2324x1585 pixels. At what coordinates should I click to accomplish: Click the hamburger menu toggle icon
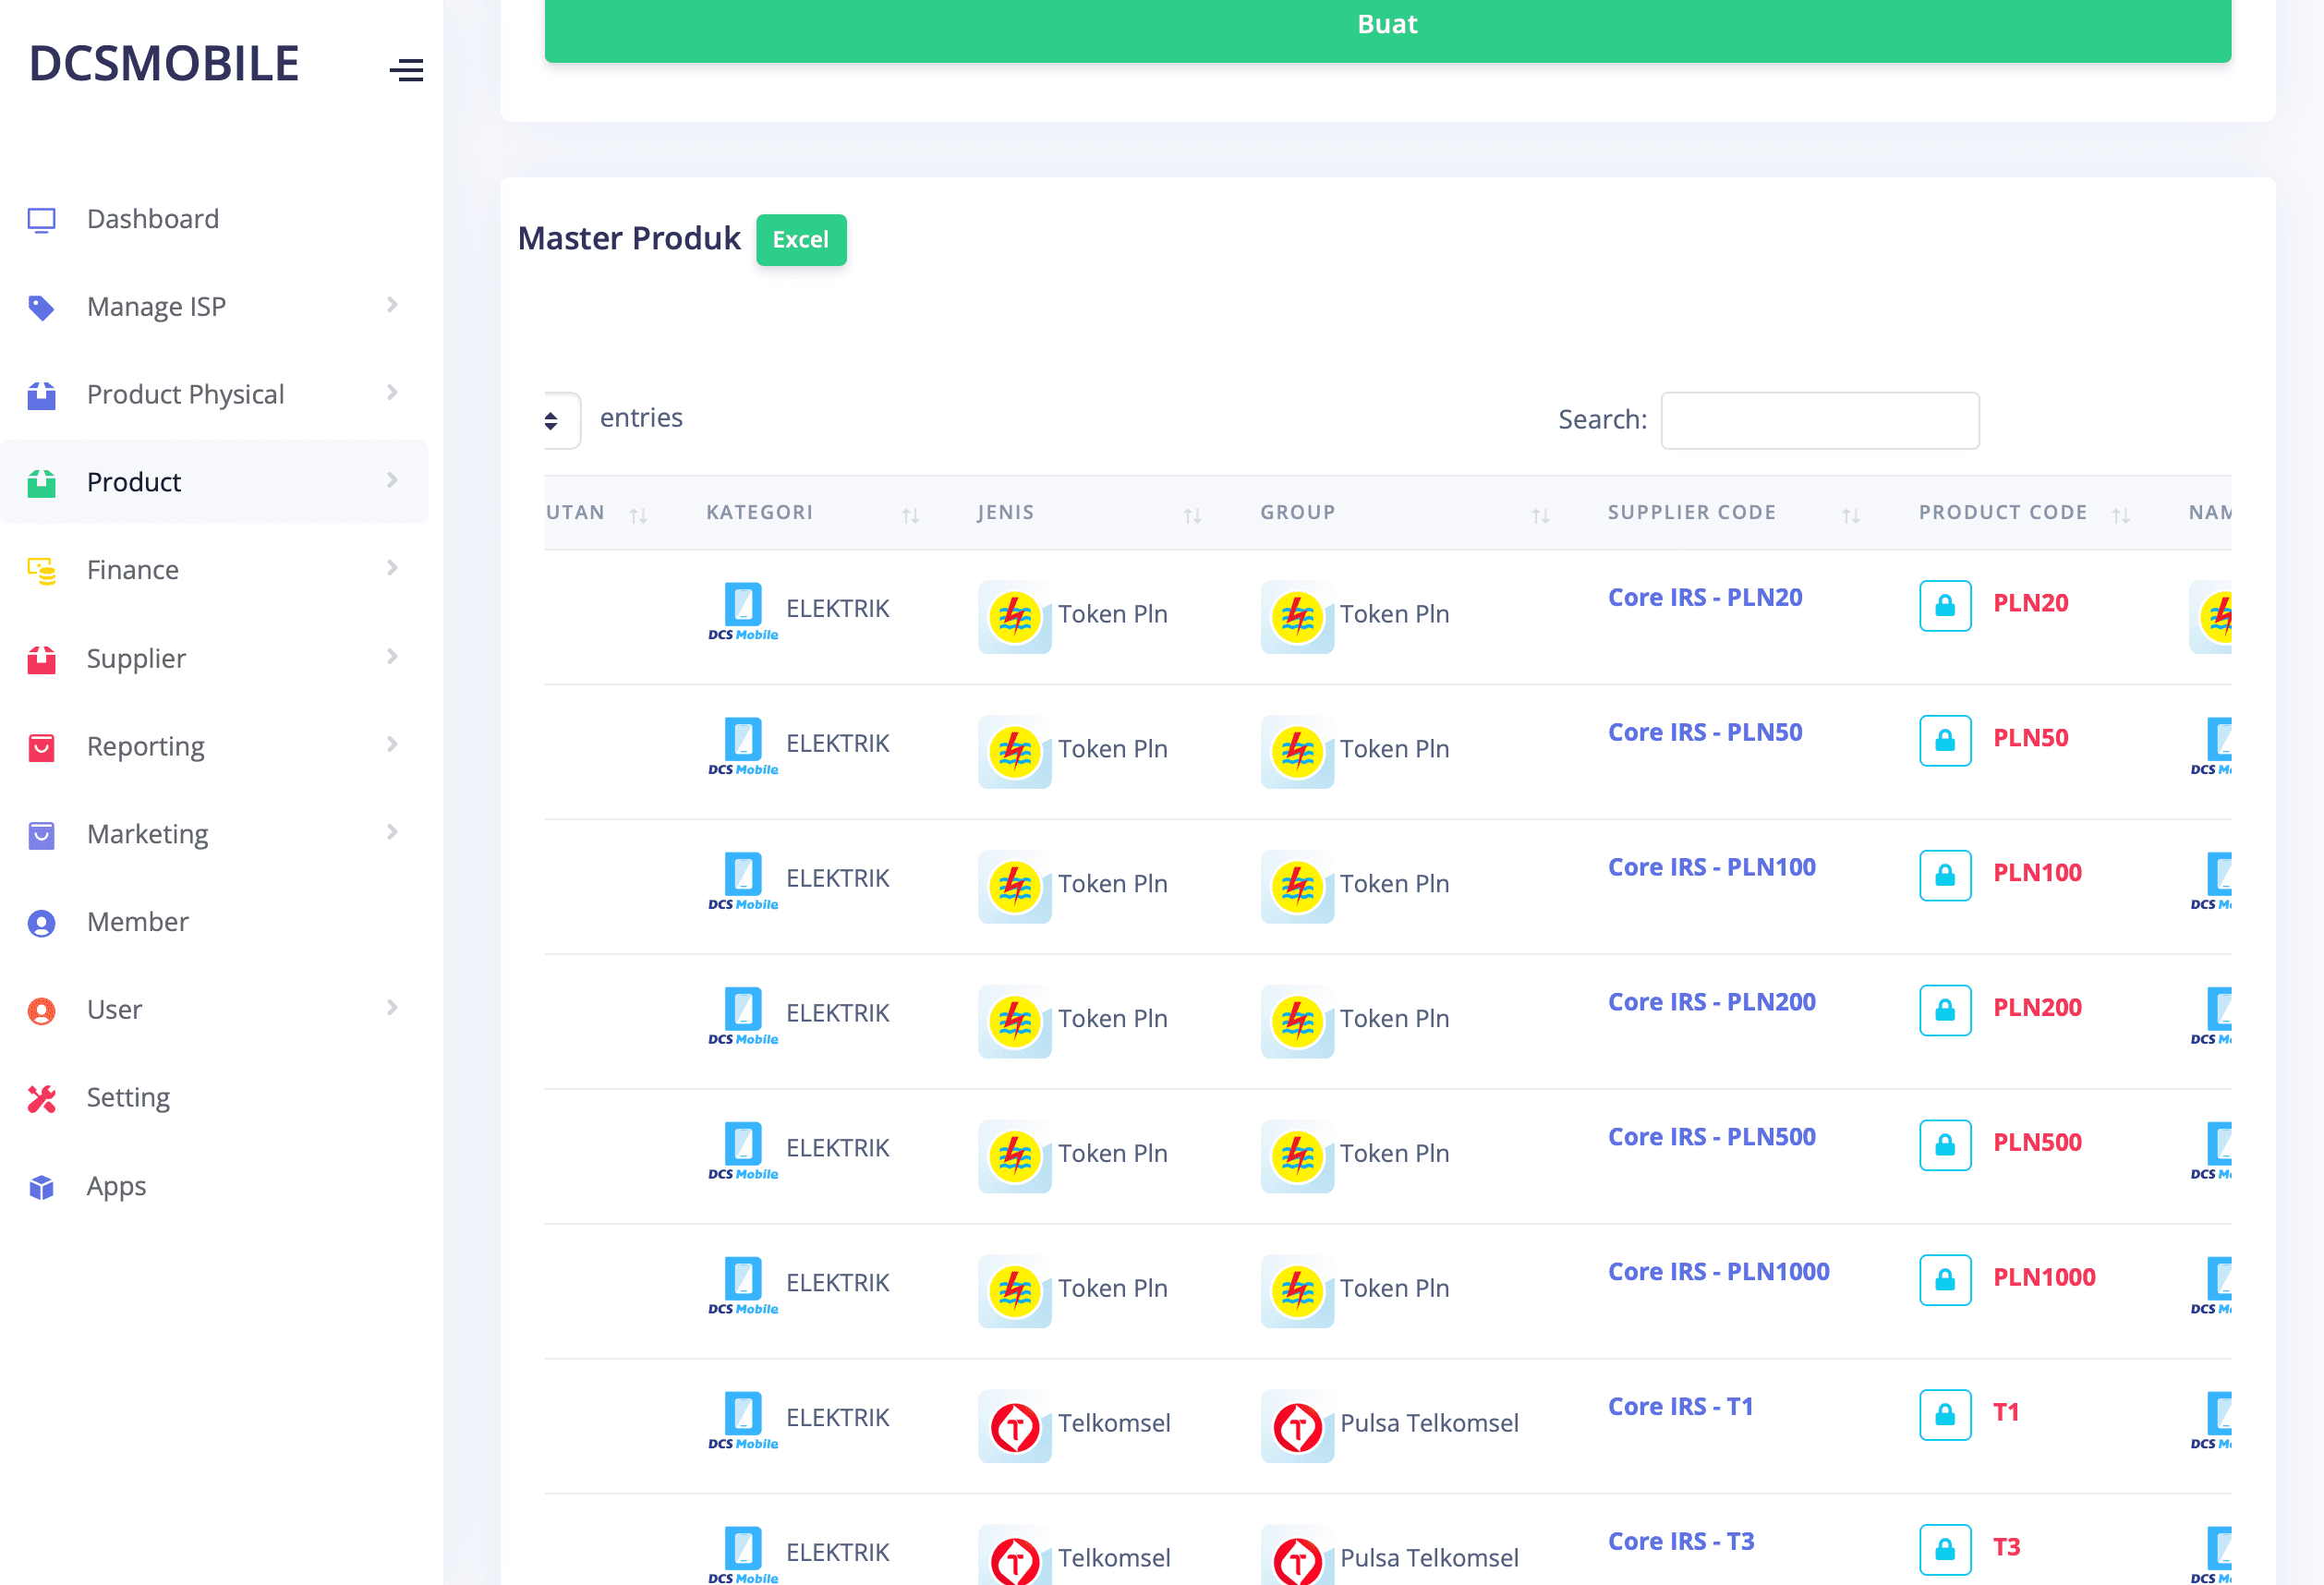tap(406, 70)
